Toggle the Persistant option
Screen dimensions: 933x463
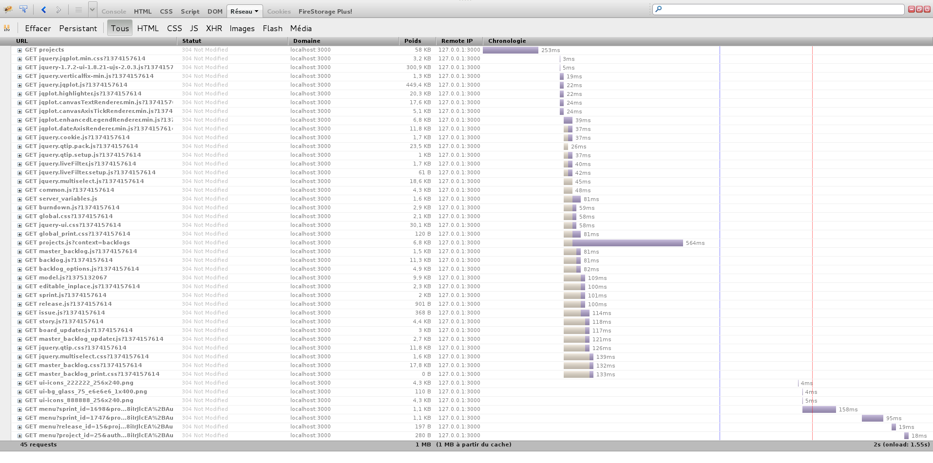point(78,28)
